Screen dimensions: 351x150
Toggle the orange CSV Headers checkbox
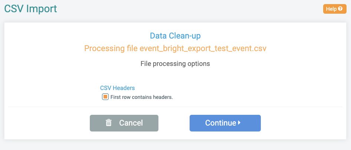105,97
